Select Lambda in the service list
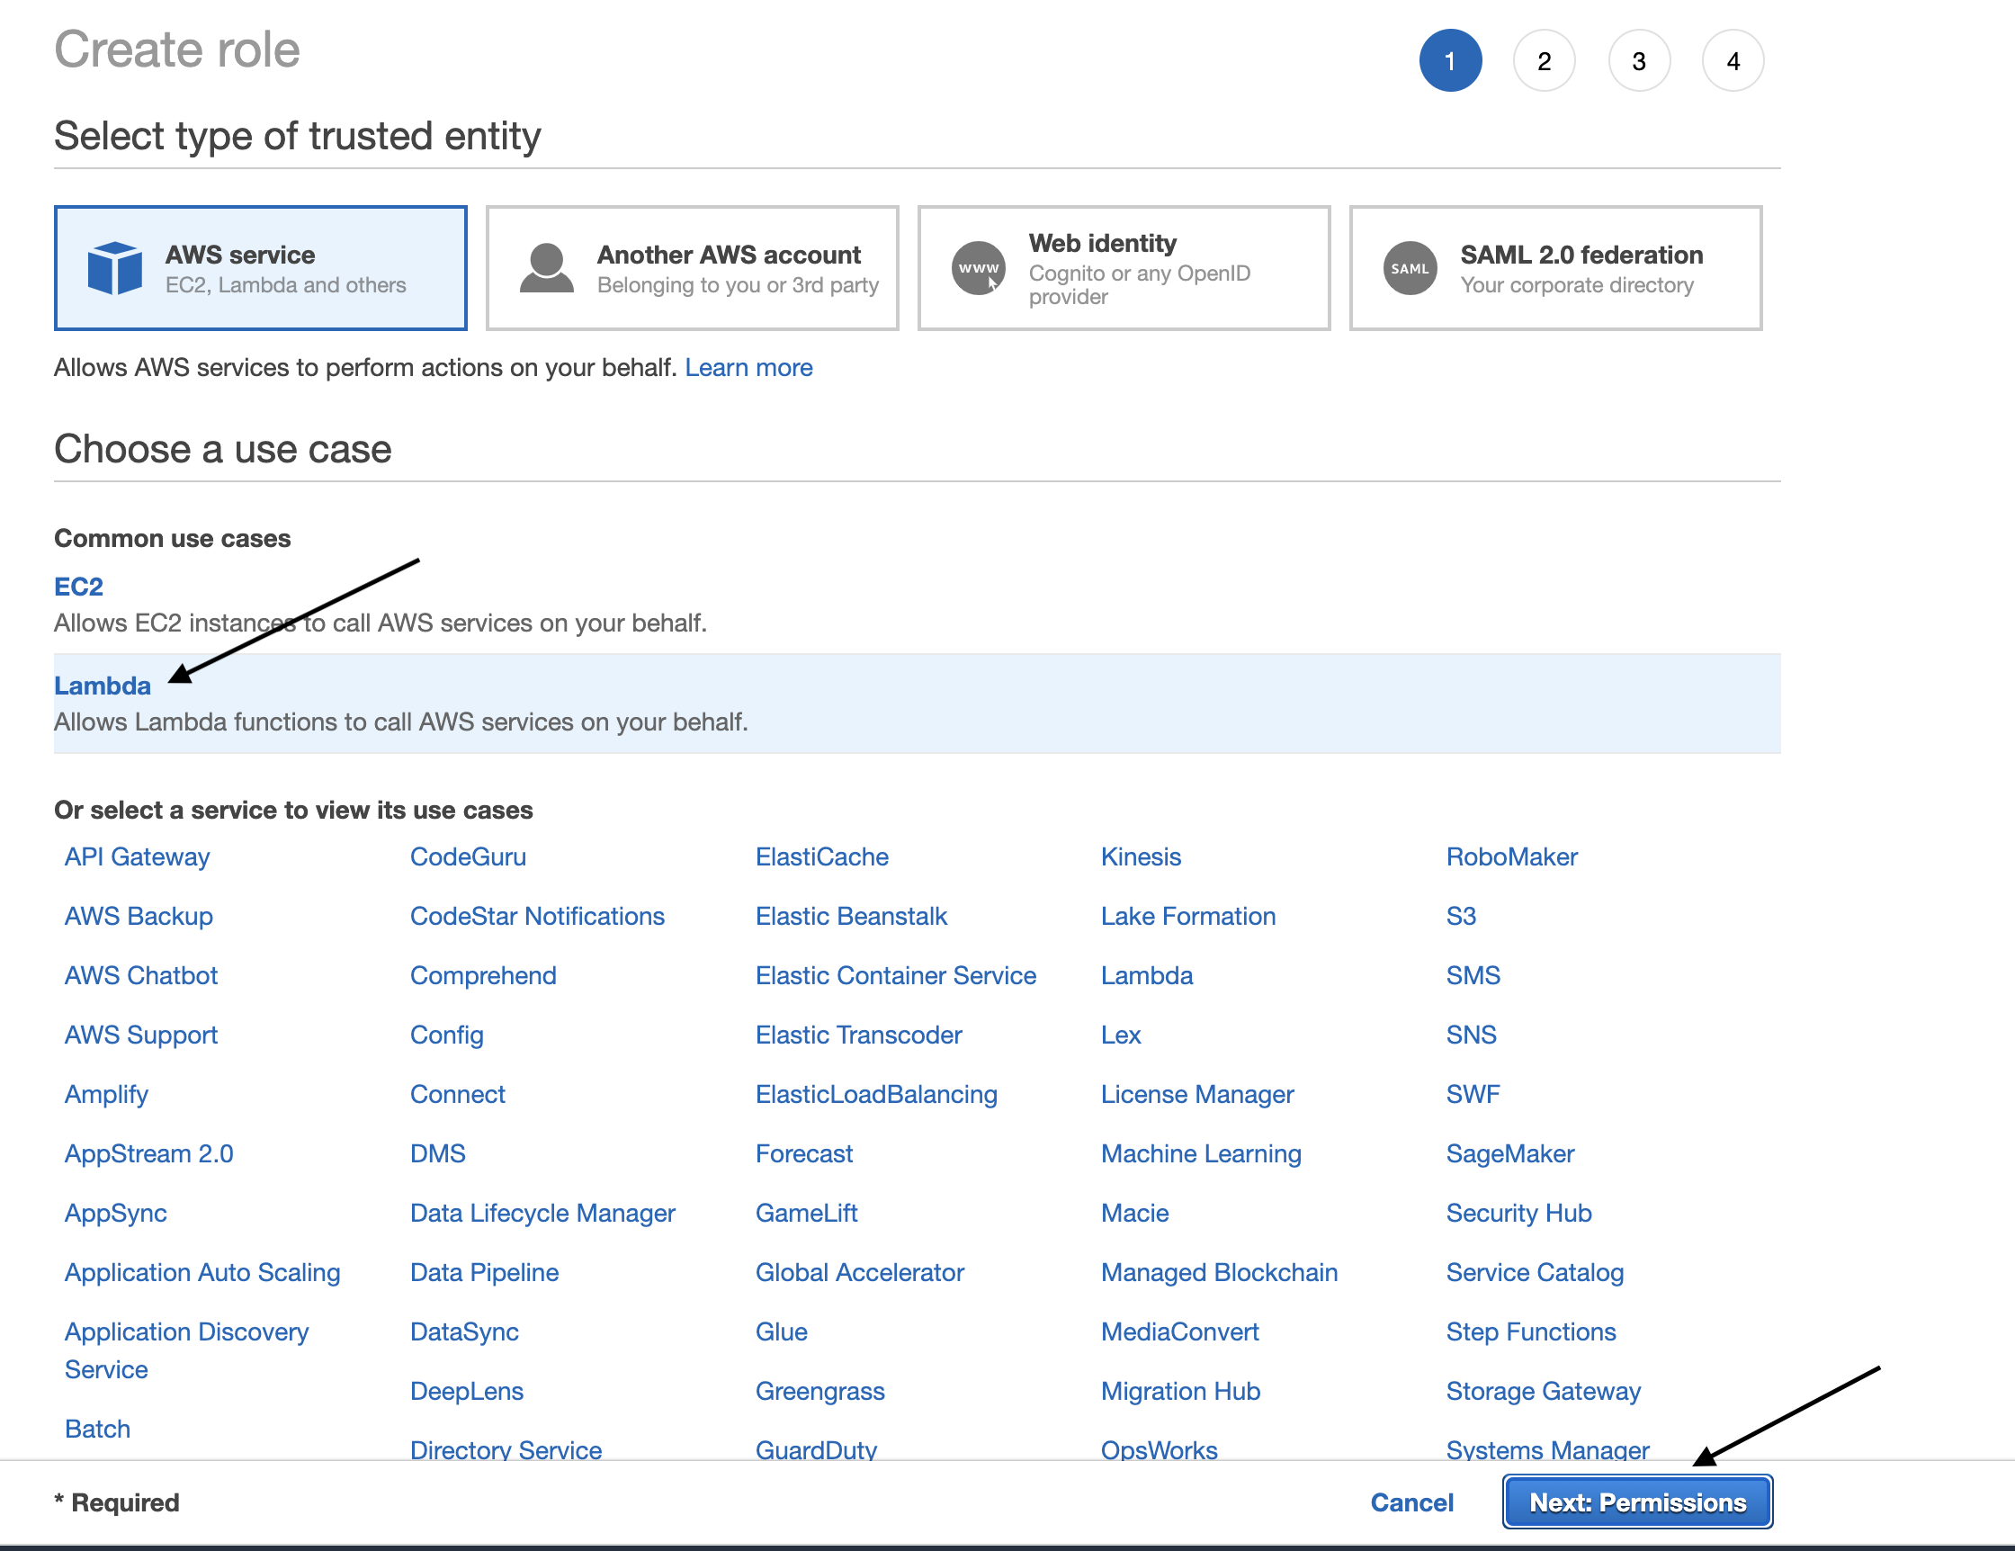 point(1147,975)
